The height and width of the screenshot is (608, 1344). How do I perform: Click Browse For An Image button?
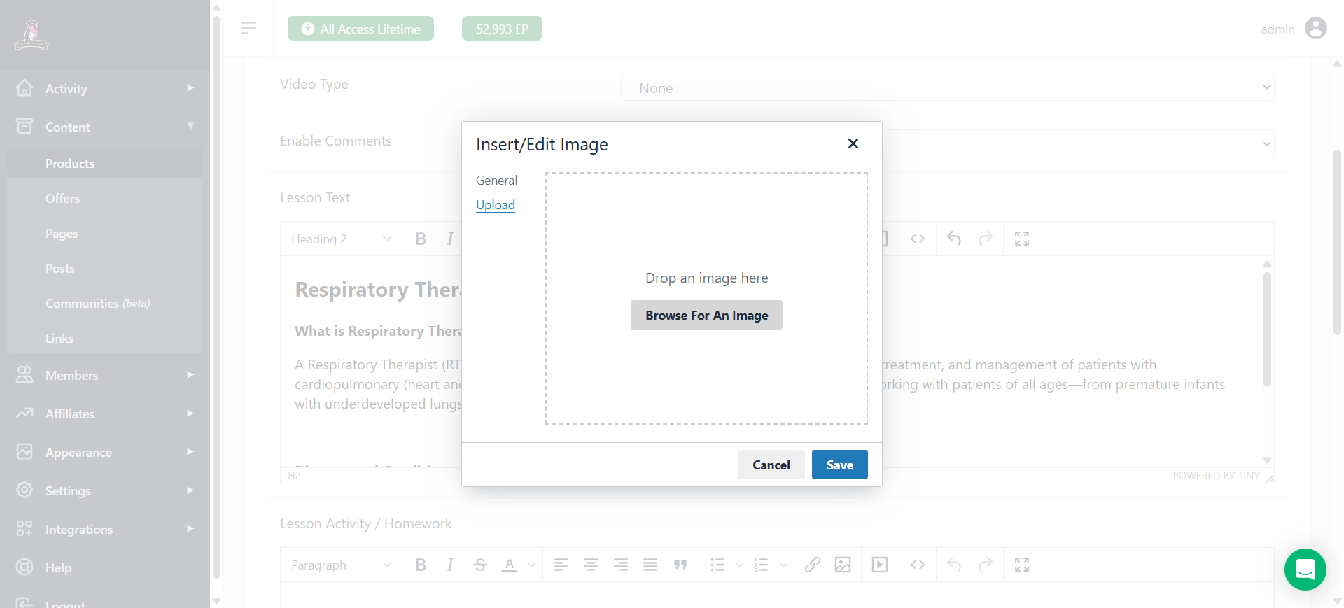[x=706, y=316]
